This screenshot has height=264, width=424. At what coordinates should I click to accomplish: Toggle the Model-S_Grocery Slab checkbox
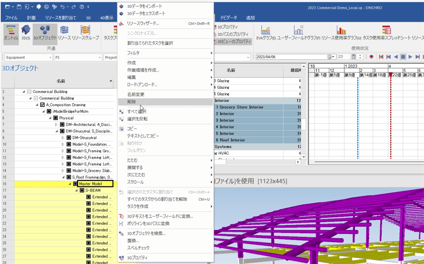click(x=68, y=171)
